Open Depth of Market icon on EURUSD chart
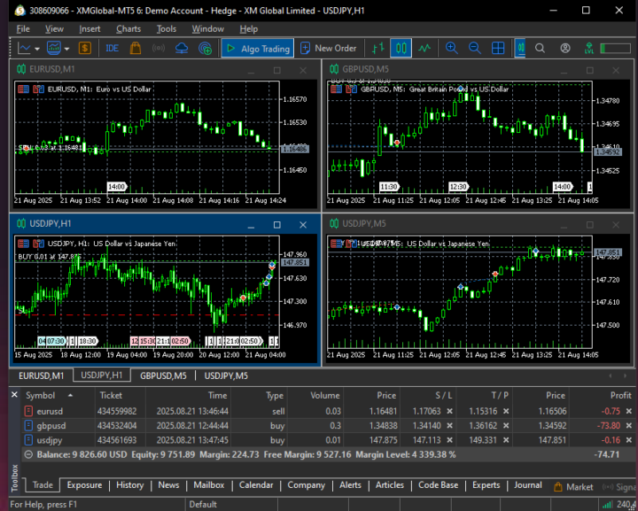 38,89
